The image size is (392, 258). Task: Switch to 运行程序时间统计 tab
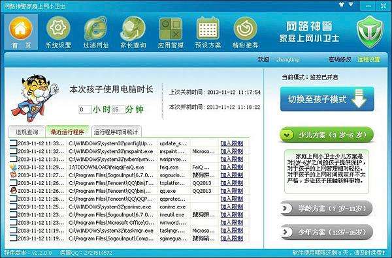116,132
